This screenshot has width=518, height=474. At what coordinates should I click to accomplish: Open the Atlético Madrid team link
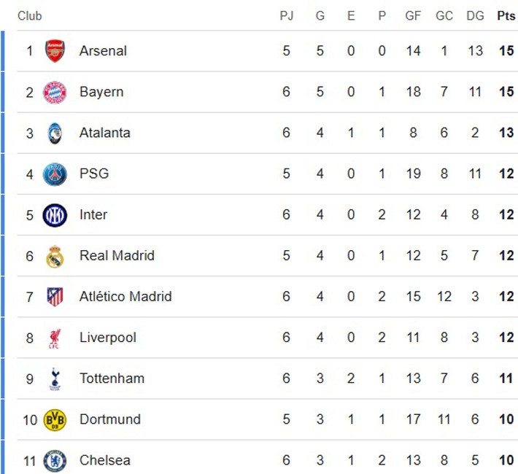(x=125, y=297)
